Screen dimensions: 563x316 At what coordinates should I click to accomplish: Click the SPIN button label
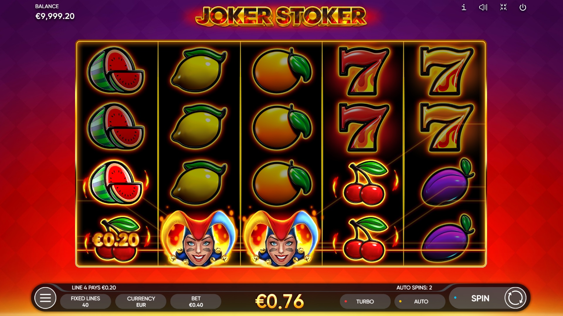click(480, 298)
